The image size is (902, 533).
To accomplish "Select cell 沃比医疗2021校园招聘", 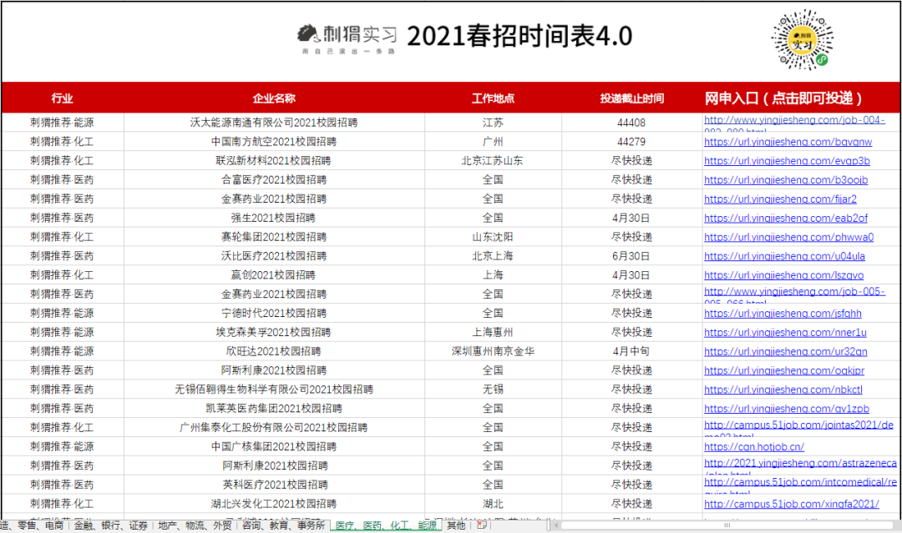I will pos(274,255).
